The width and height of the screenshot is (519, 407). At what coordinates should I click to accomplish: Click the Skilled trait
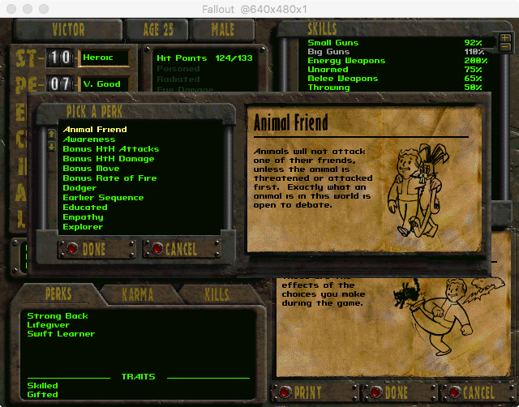(42, 386)
